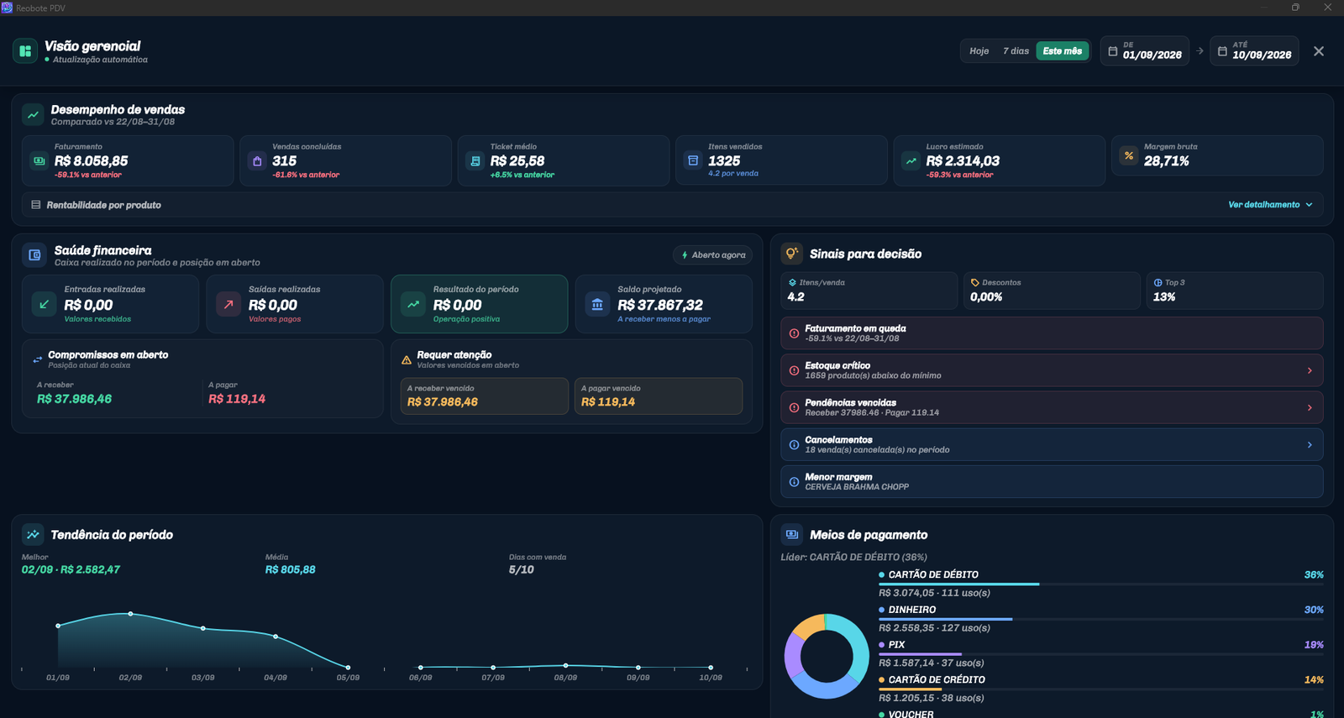Image resolution: width=1344 pixels, height=718 pixels.
Task: Select the Hoje period filter
Action: [979, 51]
